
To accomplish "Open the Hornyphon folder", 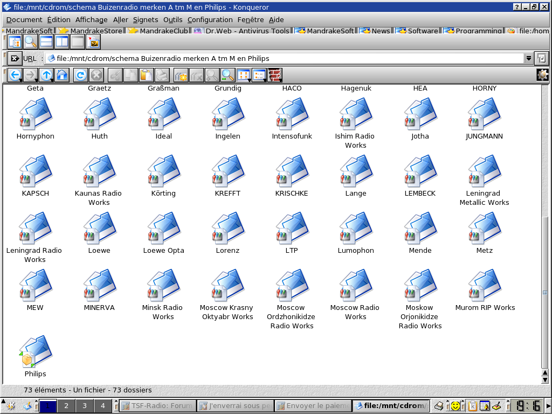I will (35, 119).
